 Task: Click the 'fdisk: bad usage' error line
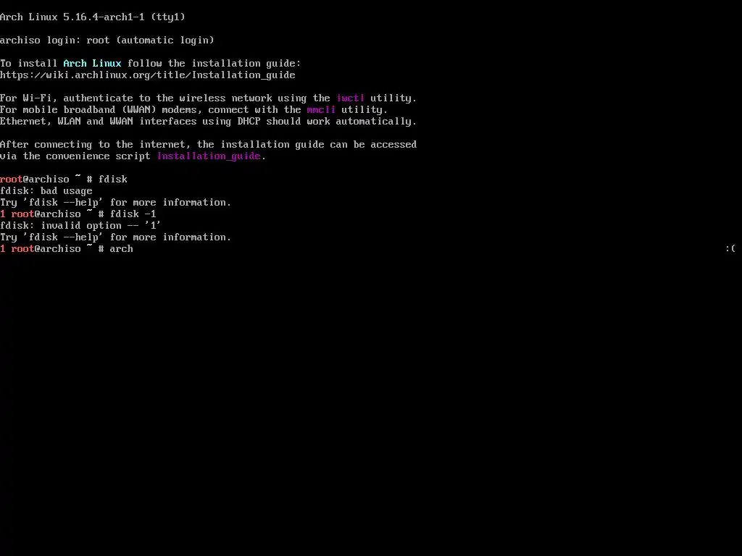pos(46,191)
